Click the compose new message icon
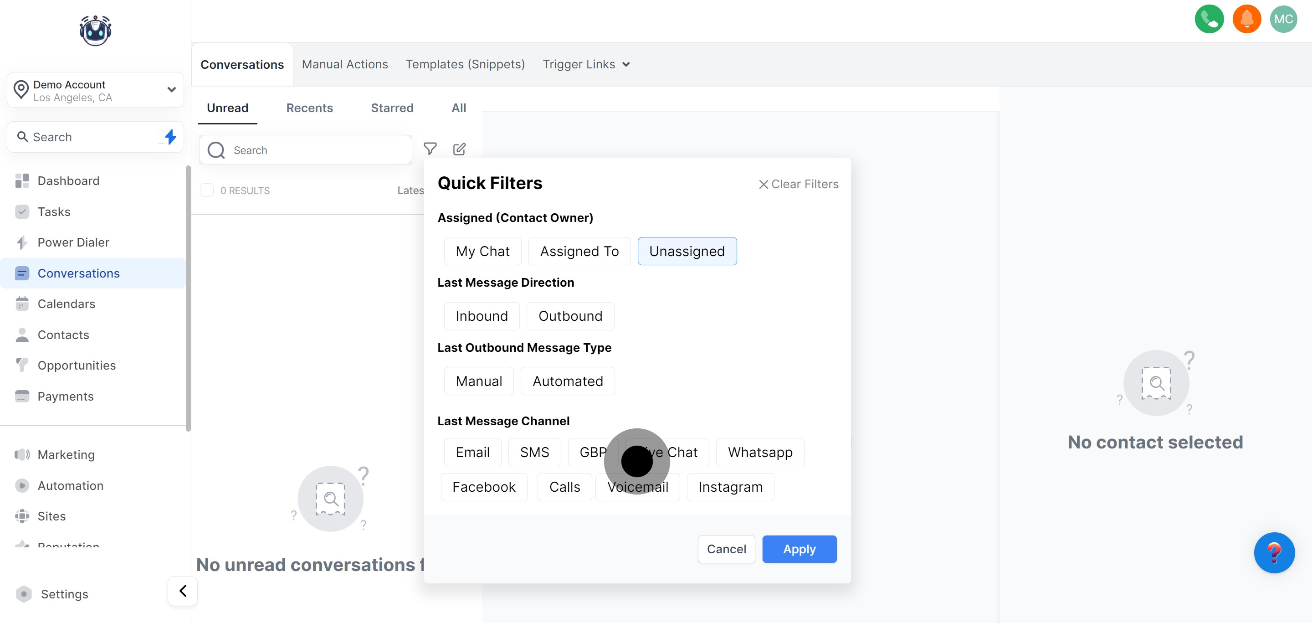The width and height of the screenshot is (1312, 623). pyautogui.click(x=459, y=149)
